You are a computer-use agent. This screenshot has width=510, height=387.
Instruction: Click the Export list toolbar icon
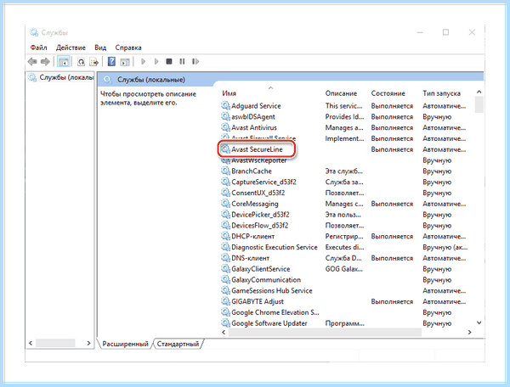pos(94,61)
